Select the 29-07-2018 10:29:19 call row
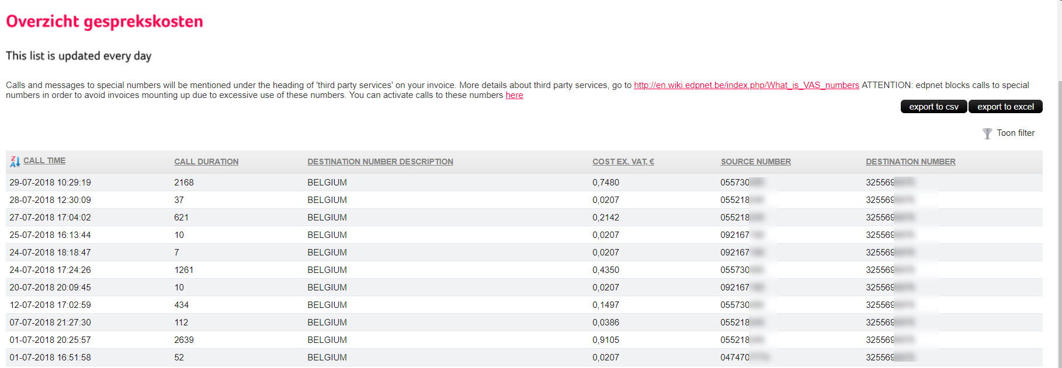Image resolution: width=1062 pixels, height=368 pixels. tap(50, 183)
